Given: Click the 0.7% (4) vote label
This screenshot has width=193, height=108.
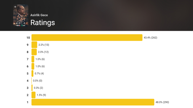Looking at the screenshot, I should (39, 74).
